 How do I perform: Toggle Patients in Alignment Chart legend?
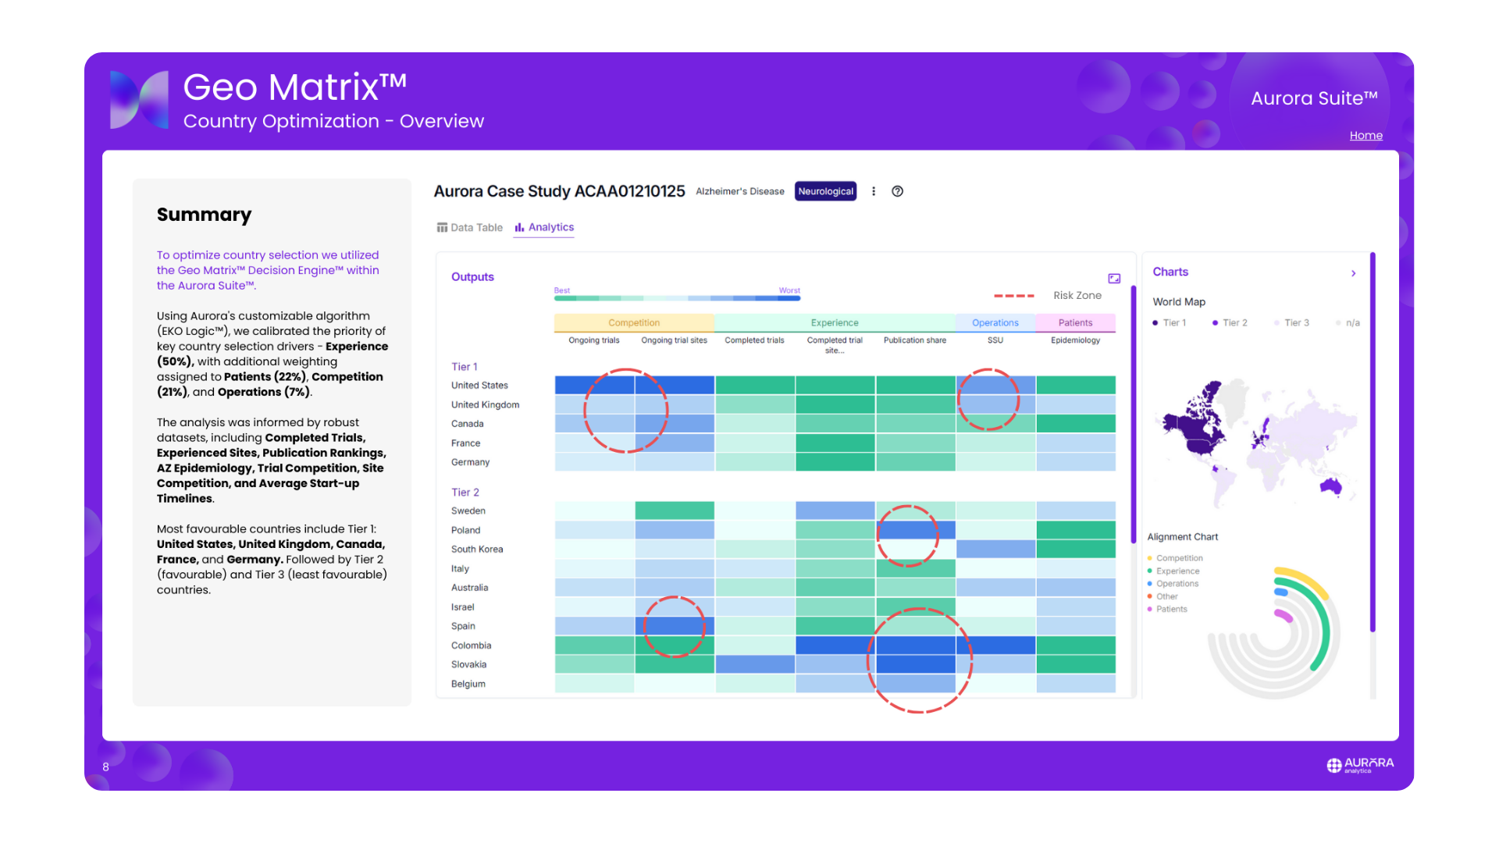(1167, 610)
